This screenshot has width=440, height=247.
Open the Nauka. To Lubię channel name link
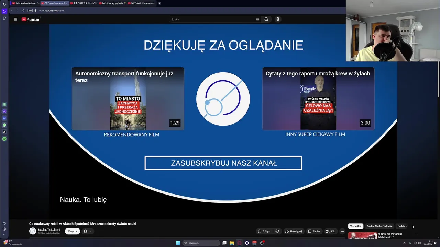48,230
